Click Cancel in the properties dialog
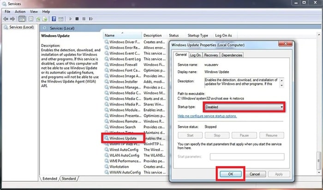The width and height of the screenshot is (323, 190). pyautogui.click(x=255, y=174)
